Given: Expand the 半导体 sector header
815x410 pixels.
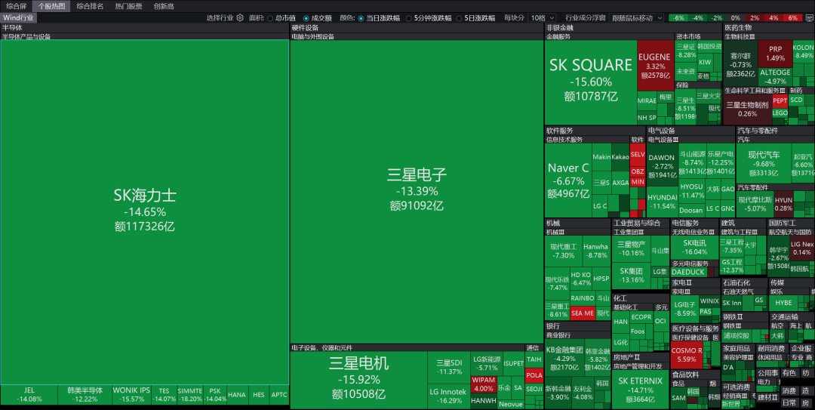Looking at the screenshot, I should pos(144,28).
